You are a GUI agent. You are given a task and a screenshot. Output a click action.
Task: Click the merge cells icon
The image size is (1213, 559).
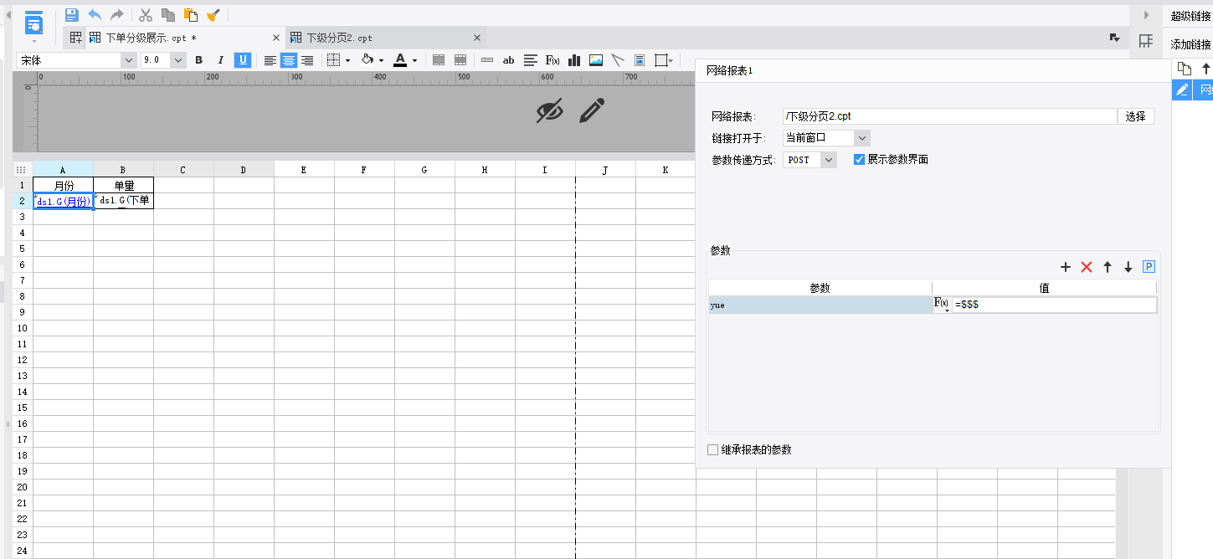[x=439, y=60]
